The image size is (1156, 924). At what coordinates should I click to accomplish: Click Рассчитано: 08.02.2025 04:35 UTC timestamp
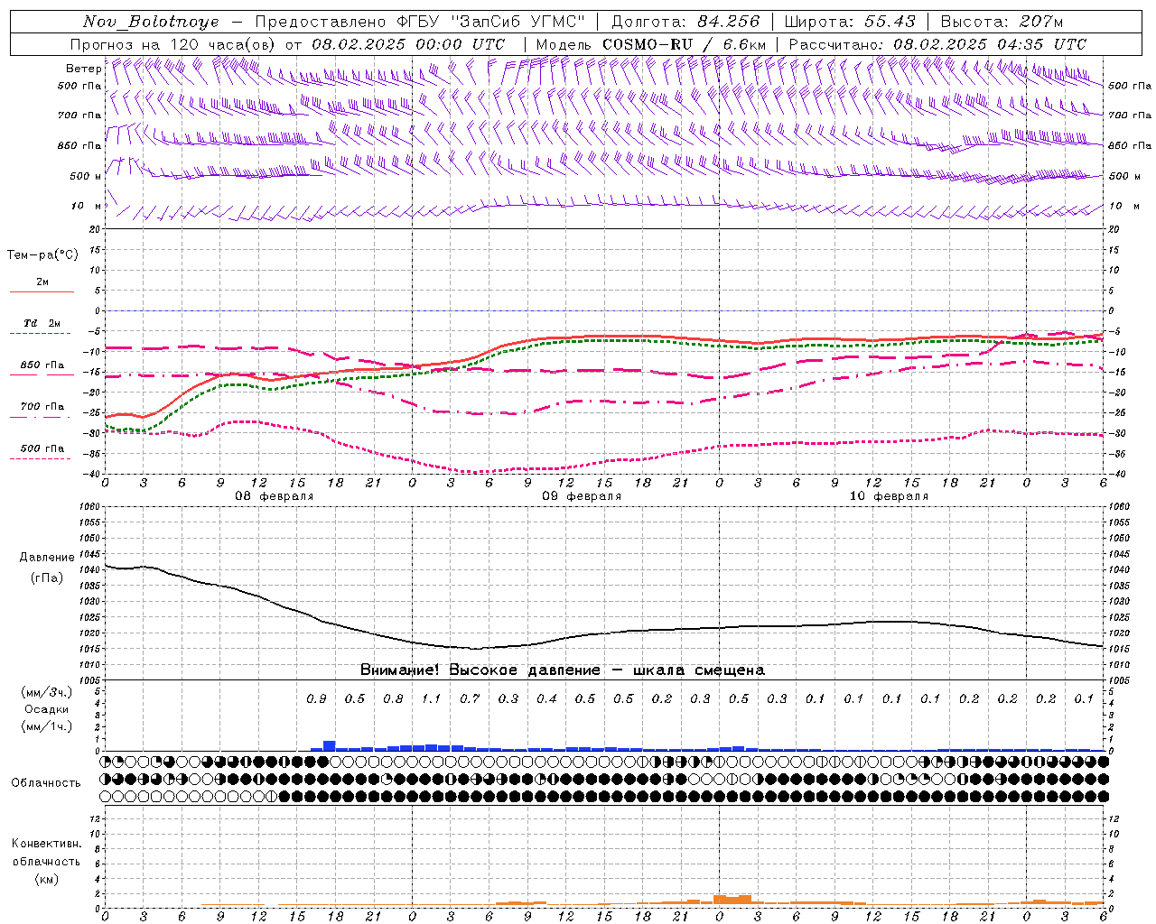(937, 44)
